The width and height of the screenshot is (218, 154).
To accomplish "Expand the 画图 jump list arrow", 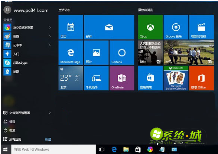I will pos(50,36).
